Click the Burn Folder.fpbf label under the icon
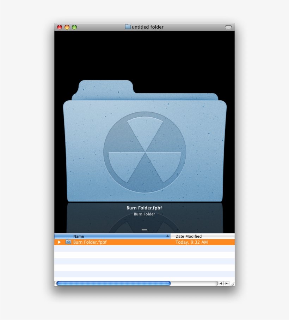Viewport: 289px width, 320px height. coord(144,208)
